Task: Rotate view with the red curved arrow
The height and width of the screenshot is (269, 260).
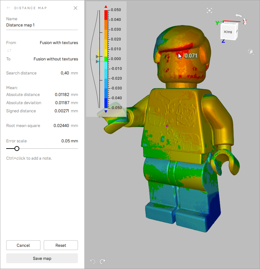Action: [245, 22]
